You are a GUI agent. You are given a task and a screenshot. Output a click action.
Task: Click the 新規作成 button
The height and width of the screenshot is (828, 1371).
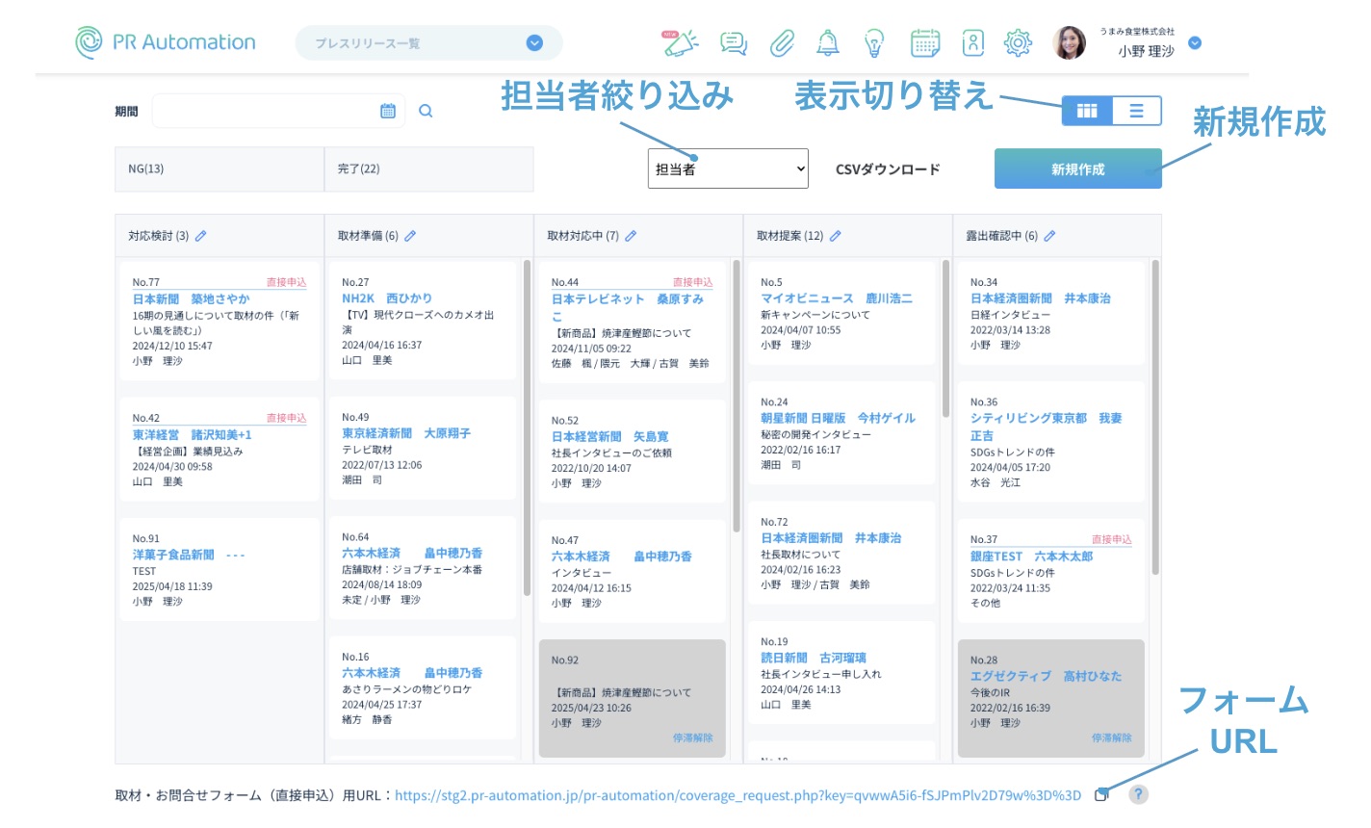1077,169
